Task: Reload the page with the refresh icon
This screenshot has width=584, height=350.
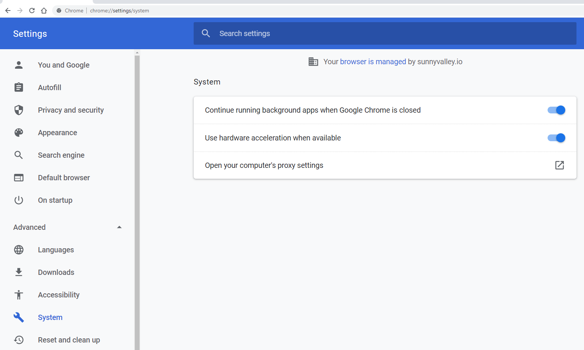Action: coord(32,11)
